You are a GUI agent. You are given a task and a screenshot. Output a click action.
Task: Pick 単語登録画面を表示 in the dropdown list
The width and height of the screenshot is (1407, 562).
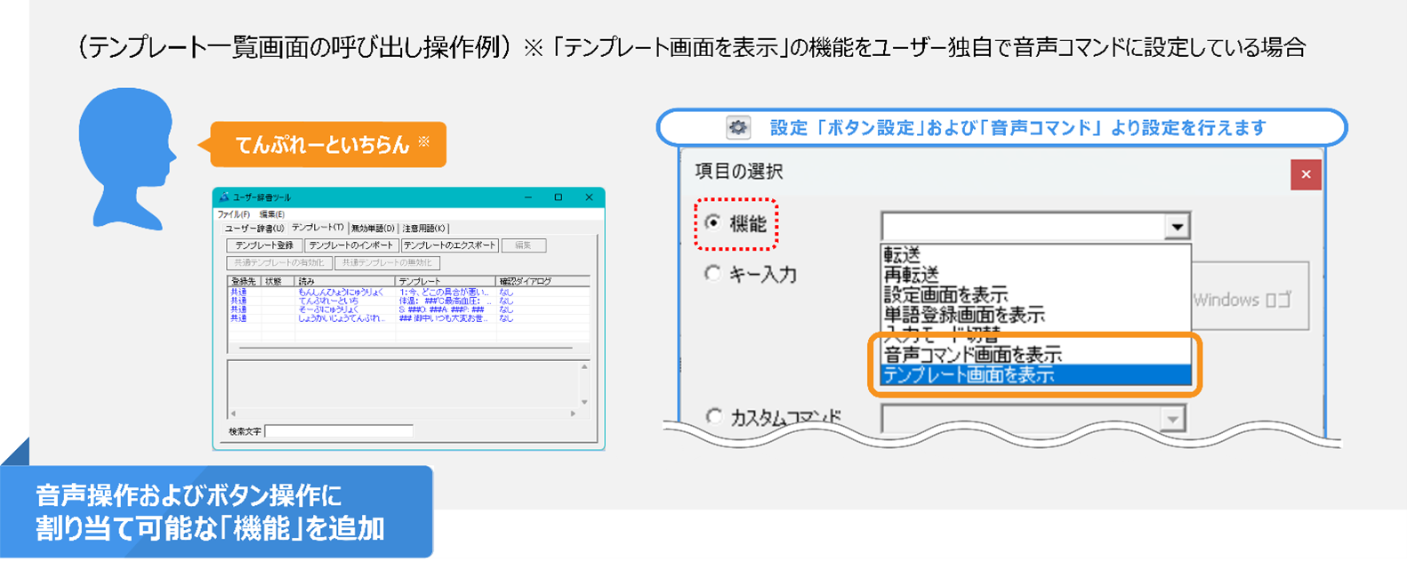click(964, 315)
